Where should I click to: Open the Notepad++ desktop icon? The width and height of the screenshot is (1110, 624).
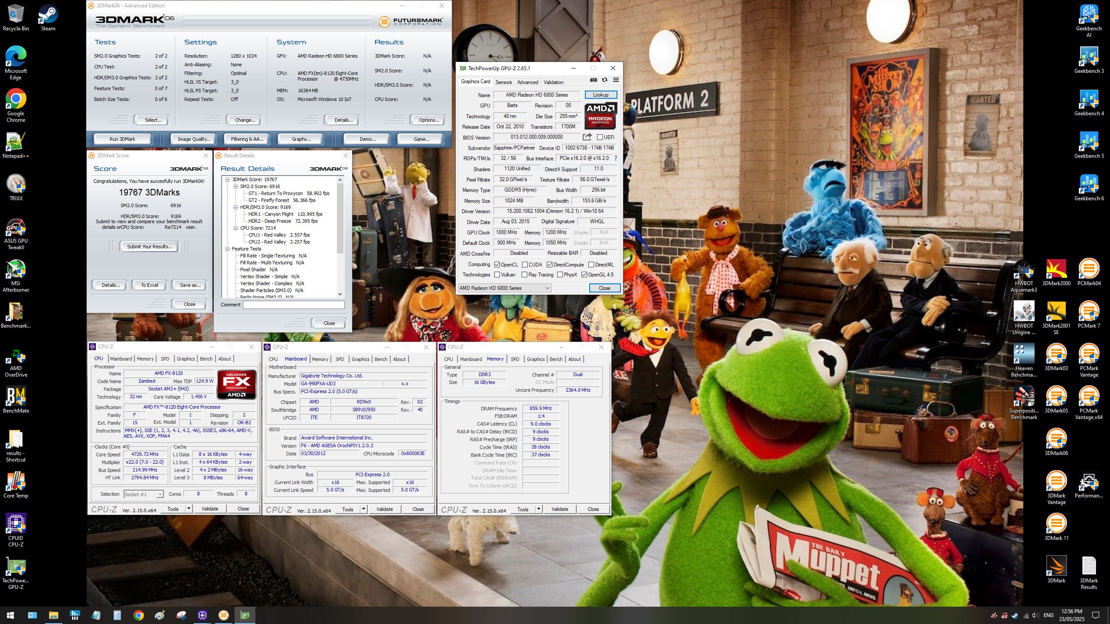[x=16, y=146]
